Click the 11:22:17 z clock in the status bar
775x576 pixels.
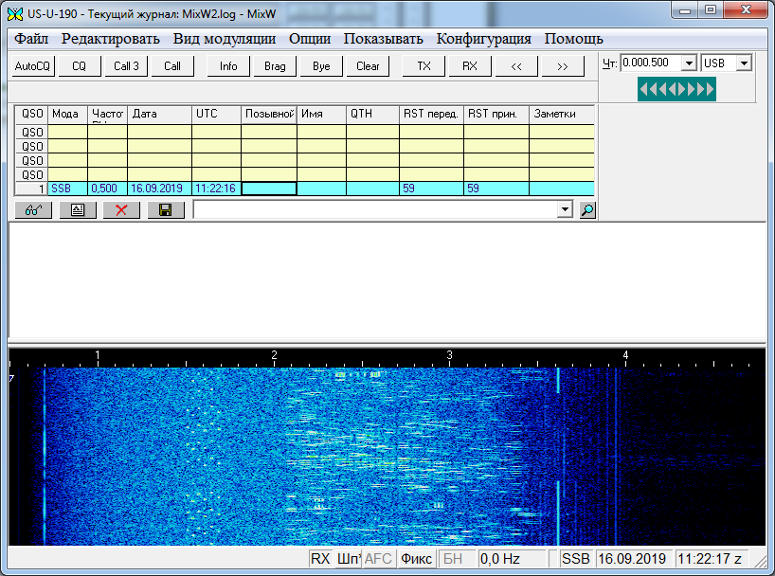pyautogui.click(x=712, y=559)
